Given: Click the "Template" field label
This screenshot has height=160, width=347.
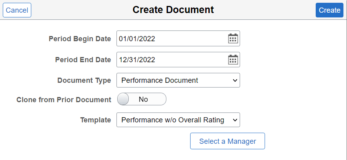Looking at the screenshot, I should [x=95, y=120].
